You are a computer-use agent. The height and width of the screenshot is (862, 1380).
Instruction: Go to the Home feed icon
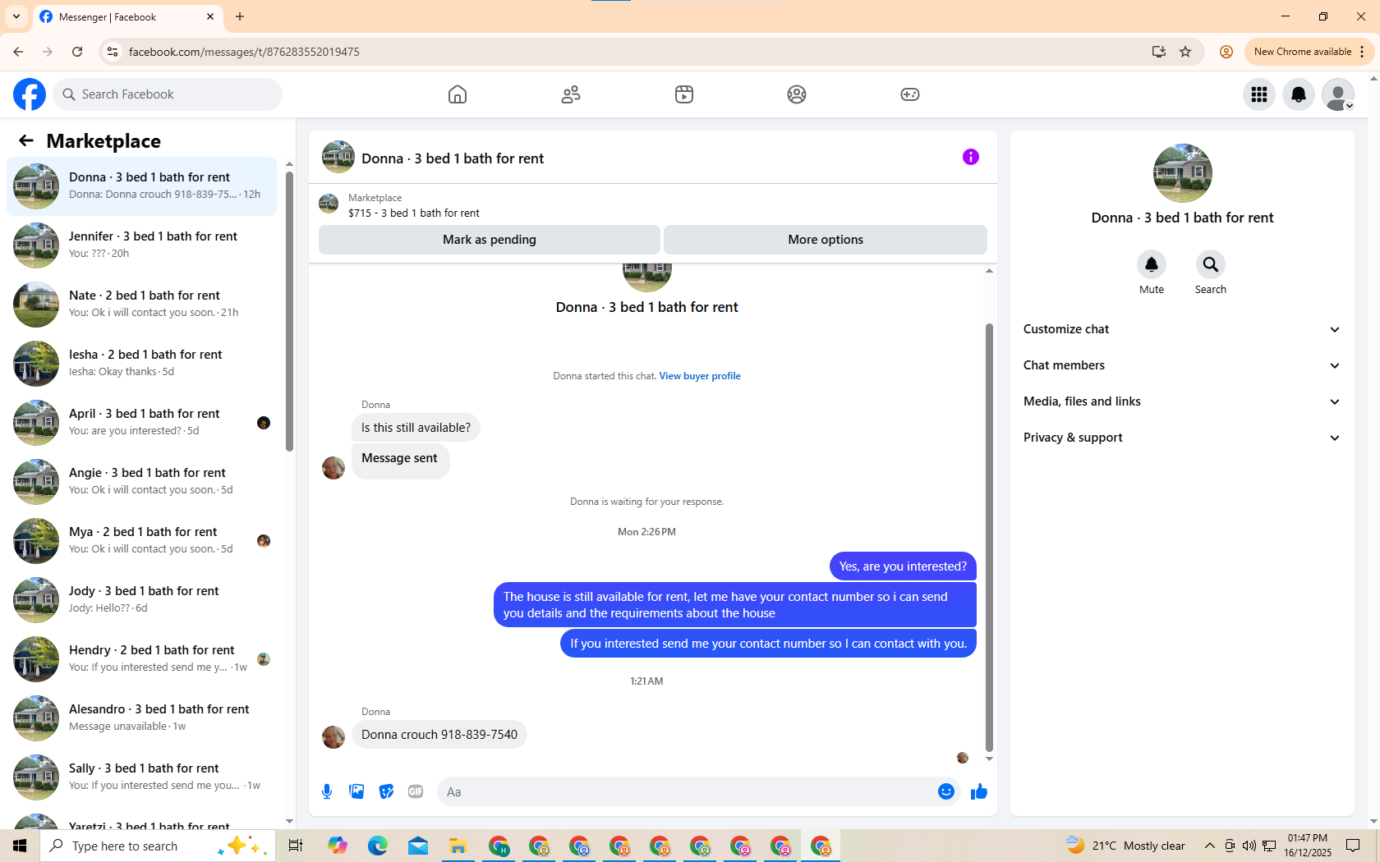(458, 94)
